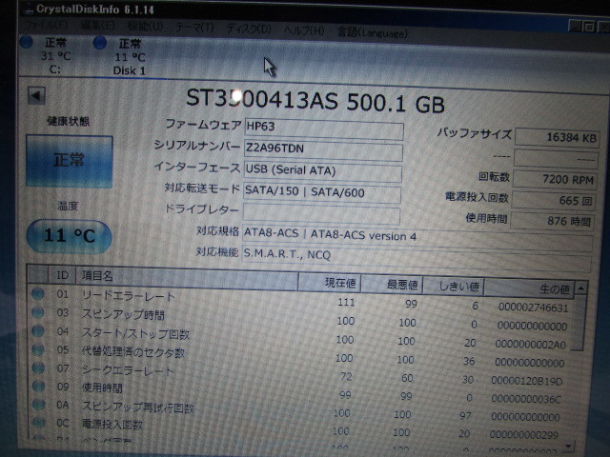610x457 pixels.
Task: Click the blue status dot for Disk 1
Action: tap(100, 42)
